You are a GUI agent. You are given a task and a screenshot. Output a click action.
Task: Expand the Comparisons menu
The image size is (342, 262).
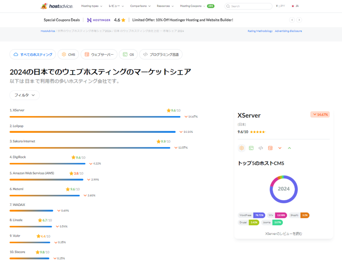pyautogui.click(x=140, y=6)
